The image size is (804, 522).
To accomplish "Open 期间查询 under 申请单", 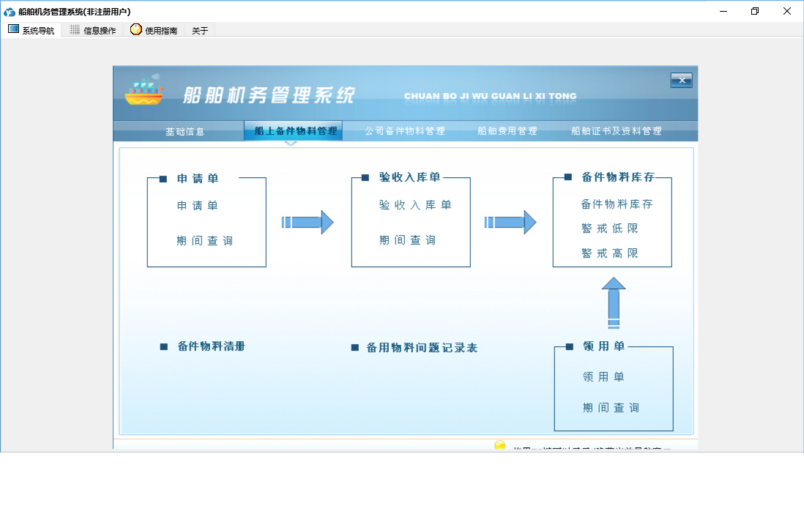I will click(x=204, y=240).
